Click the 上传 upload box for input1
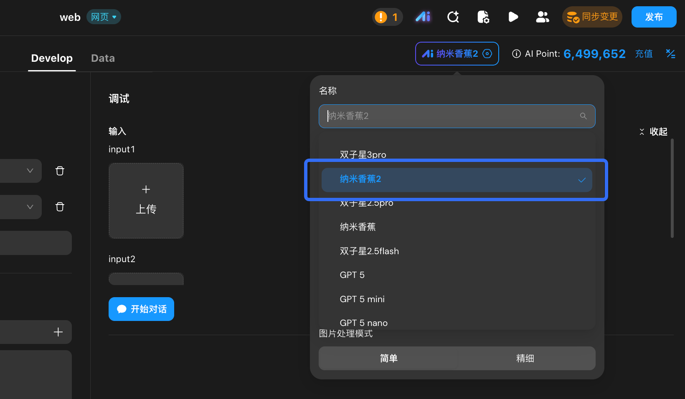The height and width of the screenshot is (399, 685). pyautogui.click(x=146, y=201)
